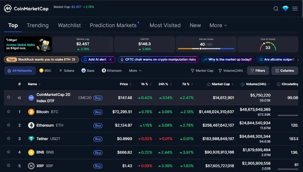The width and height of the screenshot is (303, 172).
Task: Select the BSC network filter
Action: point(45,71)
